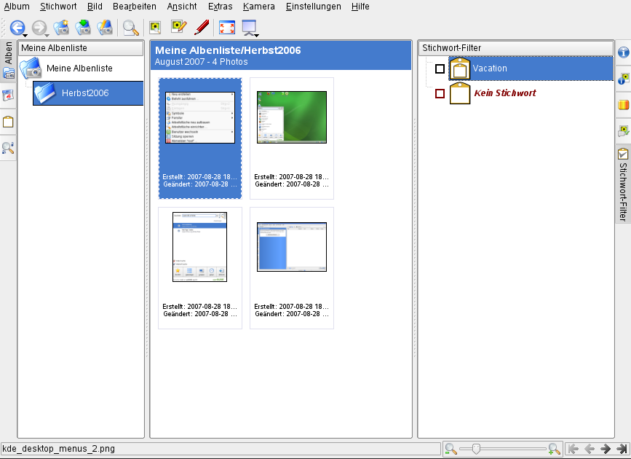Image resolution: width=631 pixels, height=459 pixels.
Task: Select the blue-panel window screenshot thumbnail
Action: 292,268
